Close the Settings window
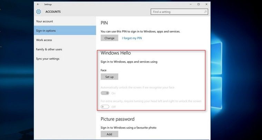262x140 pixels. point(206,4)
